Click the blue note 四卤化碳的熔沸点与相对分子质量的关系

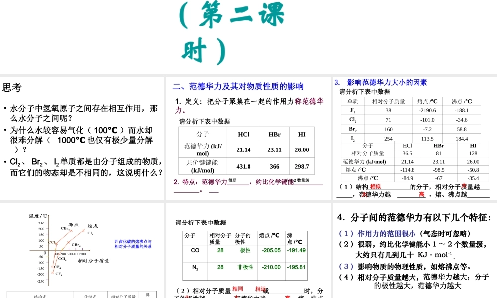(x=133, y=243)
